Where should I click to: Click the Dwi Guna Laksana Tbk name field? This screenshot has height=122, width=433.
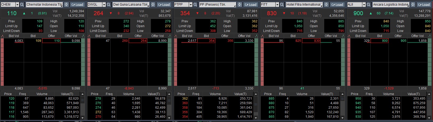[130, 5]
